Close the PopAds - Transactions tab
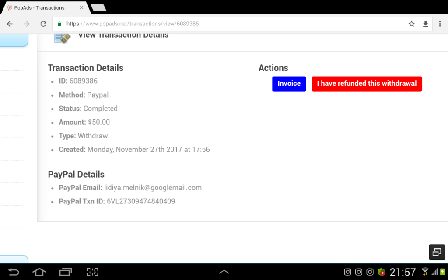 click(81, 7)
